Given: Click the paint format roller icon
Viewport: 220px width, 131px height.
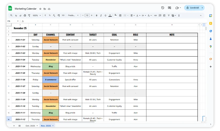Looking at the screenshot, I should (29, 15).
